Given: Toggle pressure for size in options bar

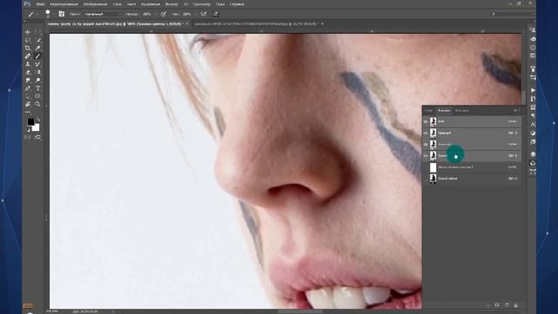Looking at the screenshot, I should pos(215,14).
